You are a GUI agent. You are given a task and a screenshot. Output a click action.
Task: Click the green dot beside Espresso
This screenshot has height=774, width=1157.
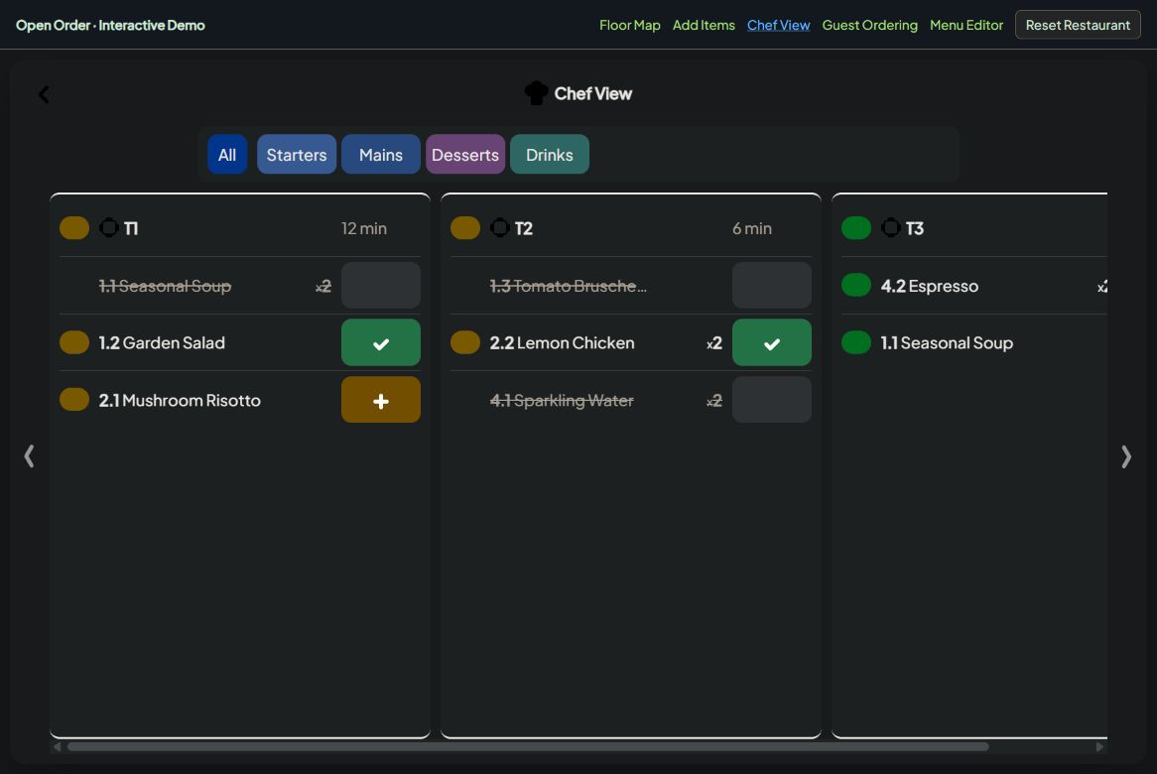(856, 285)
